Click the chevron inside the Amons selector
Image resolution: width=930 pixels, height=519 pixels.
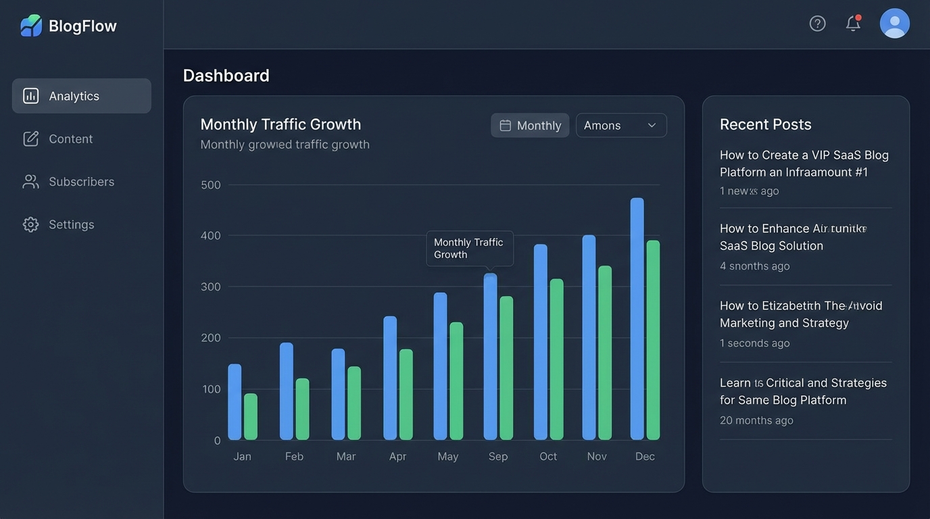pos(652,125)
